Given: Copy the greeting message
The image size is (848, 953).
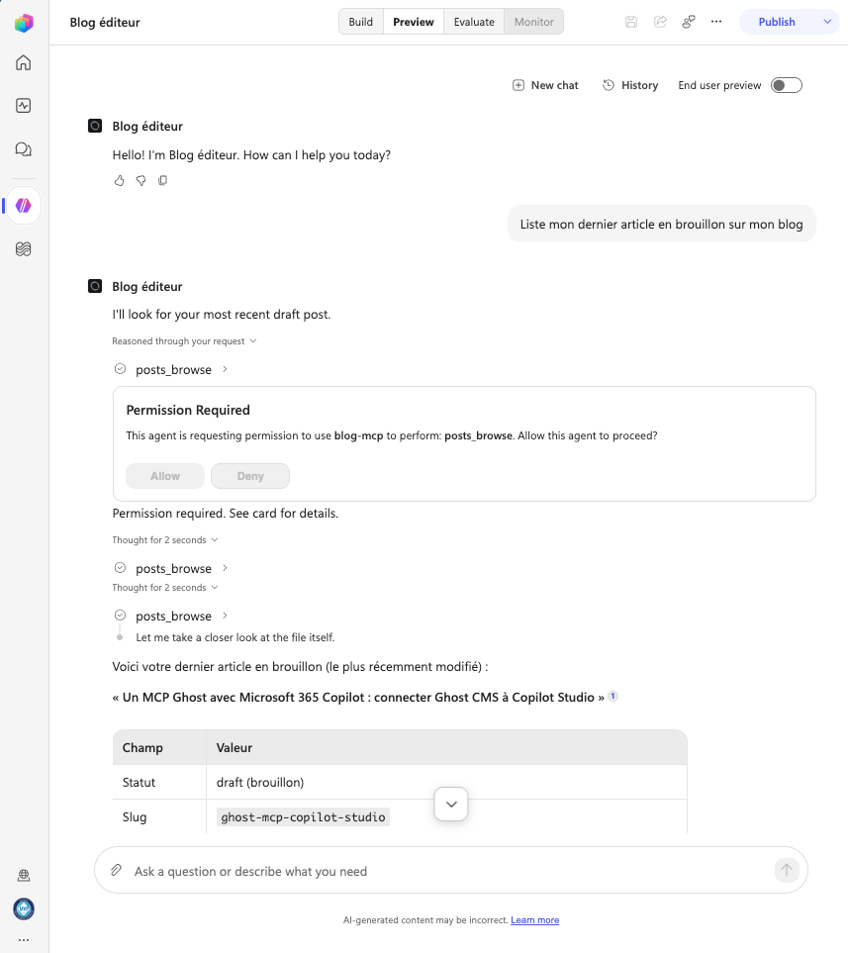Looking at the screenshot, I should (163, 180).
